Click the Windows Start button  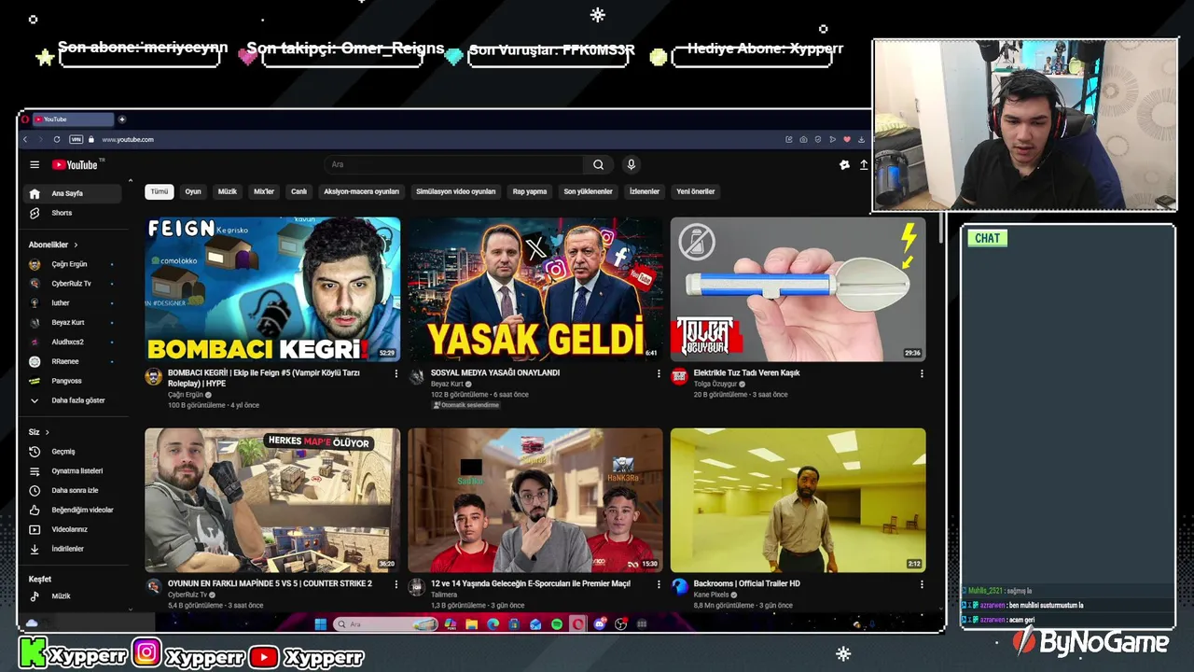coord(321,624)
